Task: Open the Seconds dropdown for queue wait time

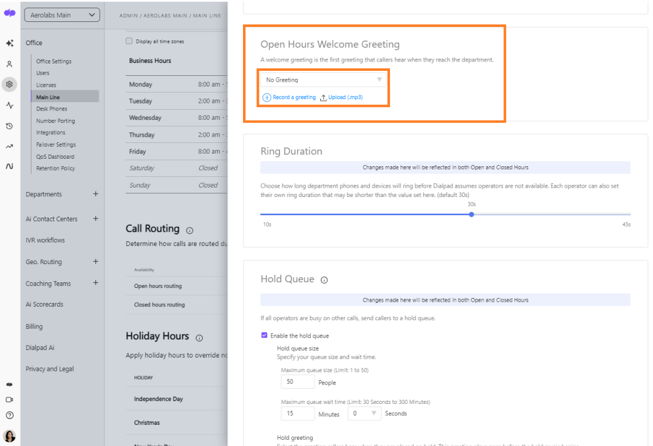Action: (x=364, y=413)
